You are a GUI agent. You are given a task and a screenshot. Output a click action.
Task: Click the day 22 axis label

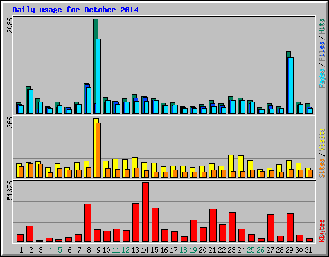pos(222,250)
